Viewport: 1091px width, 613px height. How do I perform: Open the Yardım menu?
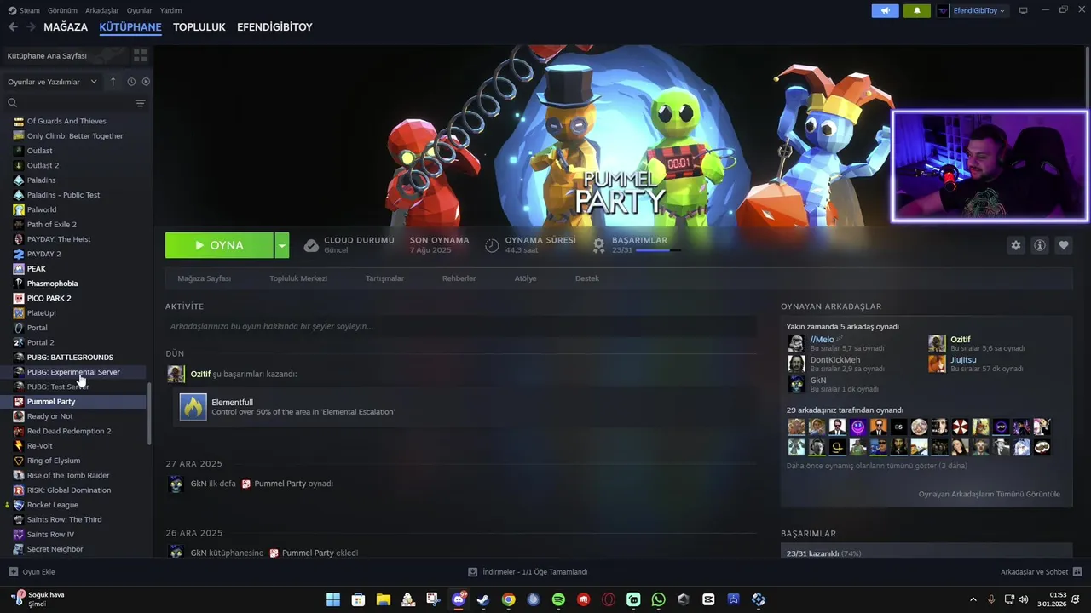coord(170,10)
